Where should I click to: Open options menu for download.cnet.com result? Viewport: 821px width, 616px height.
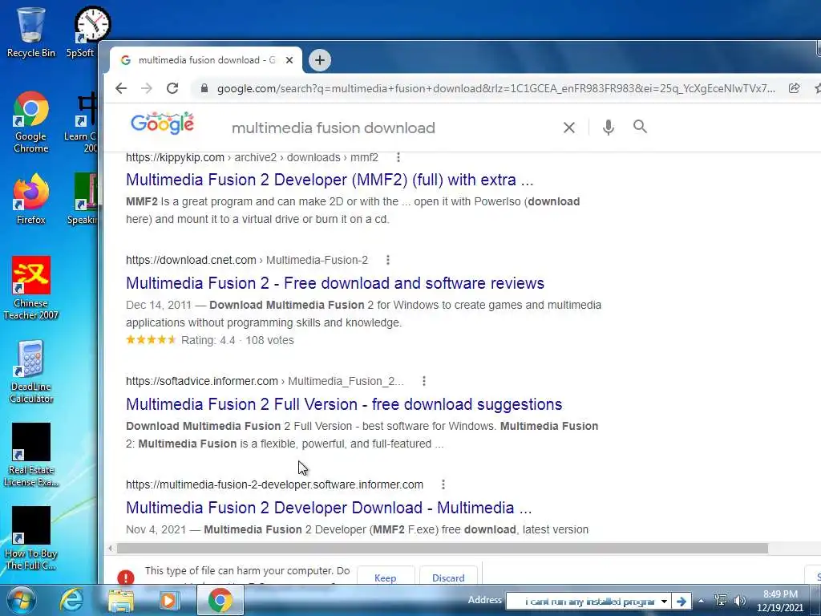pyautogui.click(x=388, y=260)
